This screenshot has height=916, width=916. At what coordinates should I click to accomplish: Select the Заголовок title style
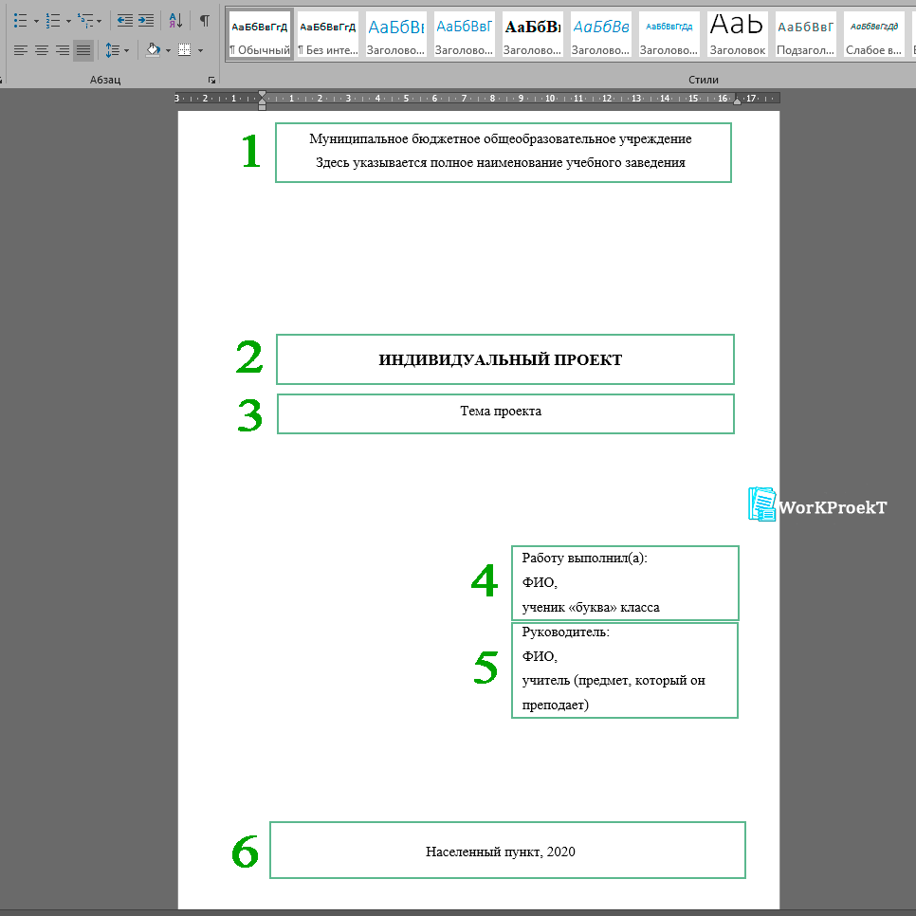tap(738, 34)
